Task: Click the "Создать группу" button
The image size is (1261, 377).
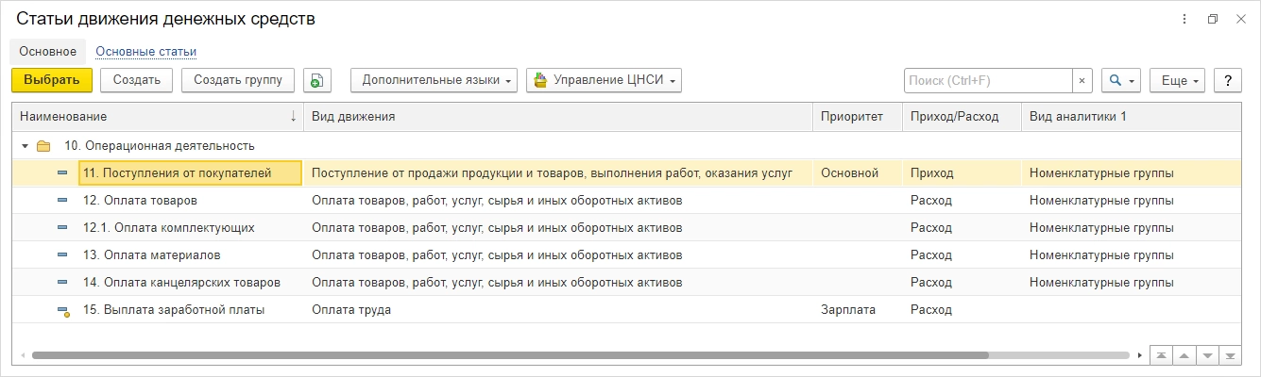Action: pos(238,80)
